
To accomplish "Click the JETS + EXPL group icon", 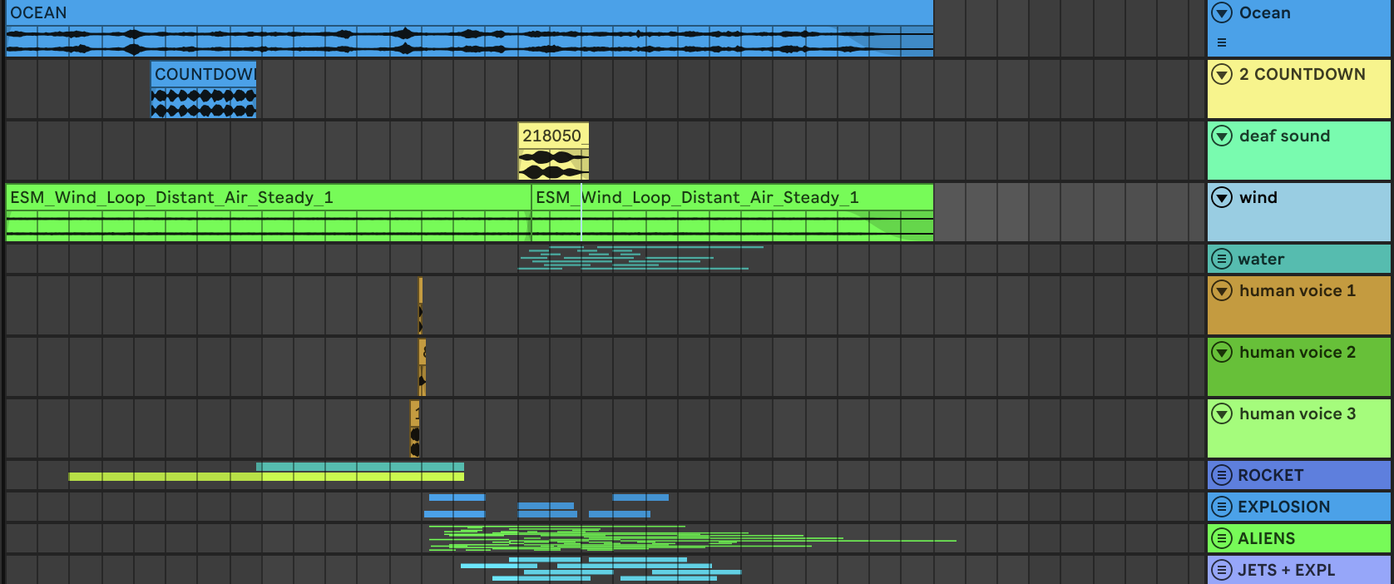I will tap(1221, 570).
